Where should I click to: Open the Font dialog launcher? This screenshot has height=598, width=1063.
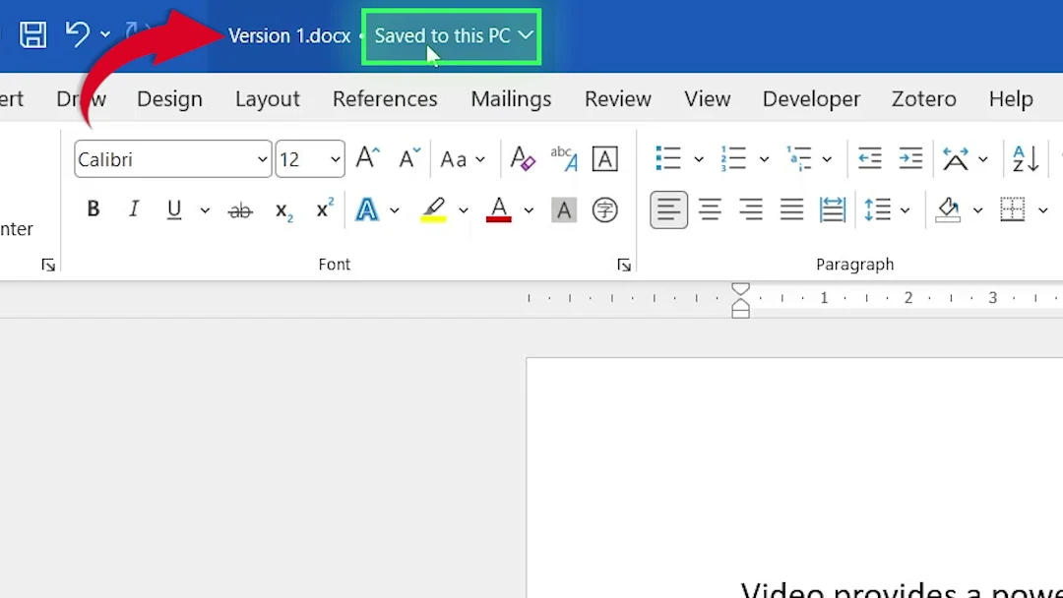pos(624,266)
